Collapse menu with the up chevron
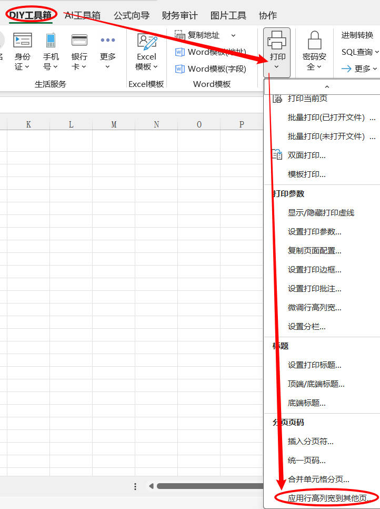 coord(326,86)
